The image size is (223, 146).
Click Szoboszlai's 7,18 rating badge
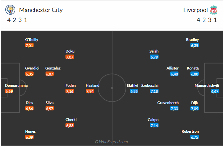[154, 91]
